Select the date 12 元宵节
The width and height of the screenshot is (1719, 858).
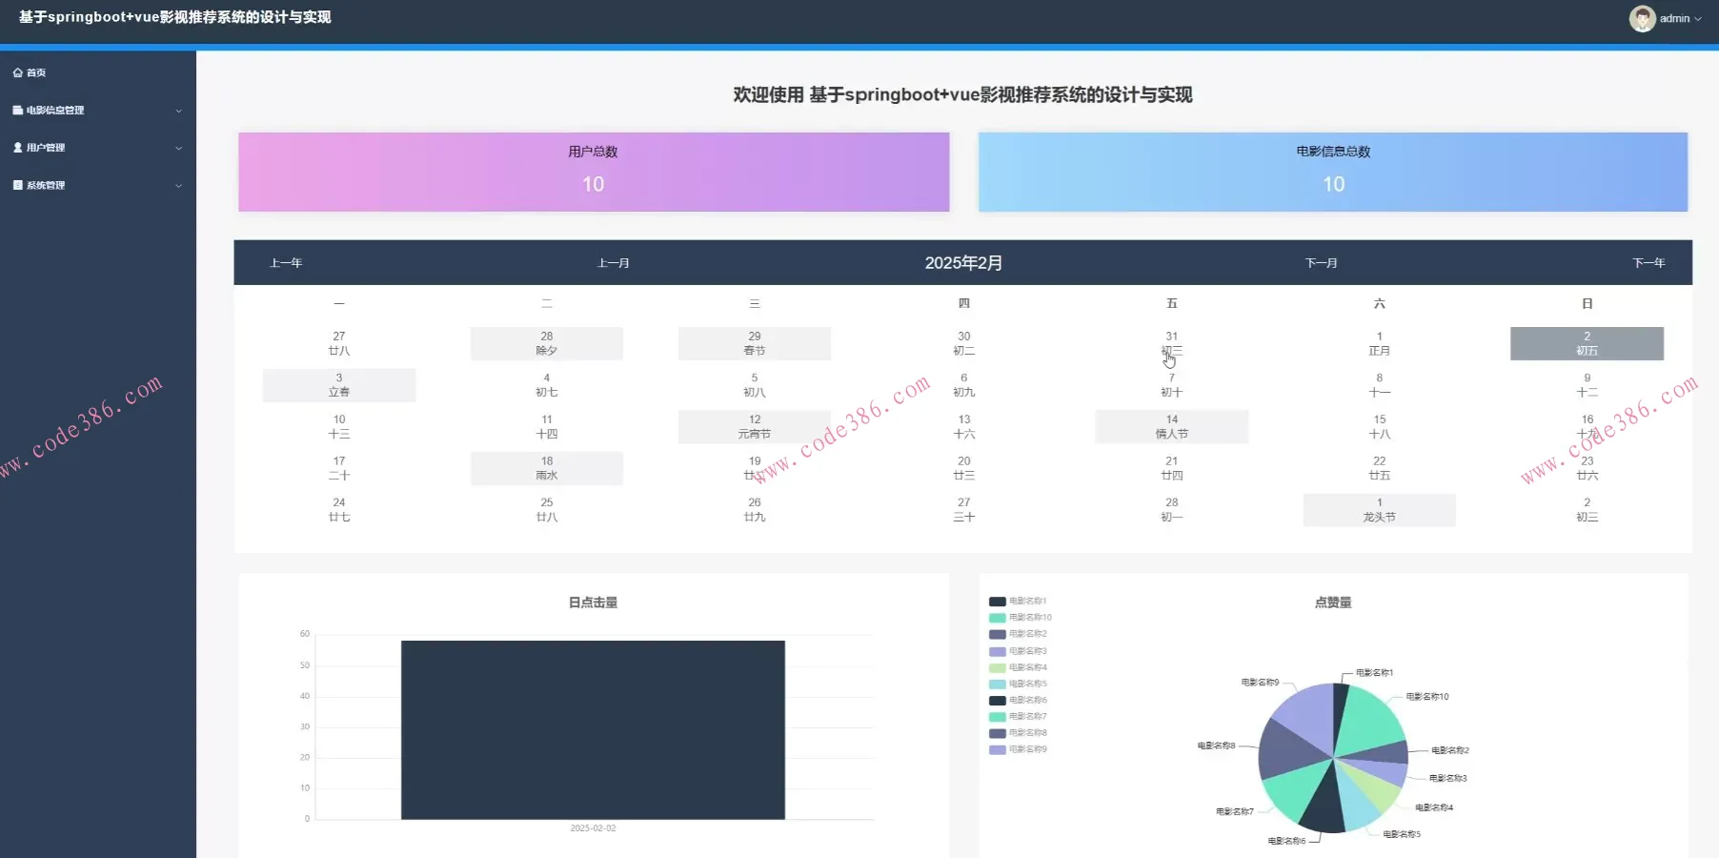tap(755, 426)
